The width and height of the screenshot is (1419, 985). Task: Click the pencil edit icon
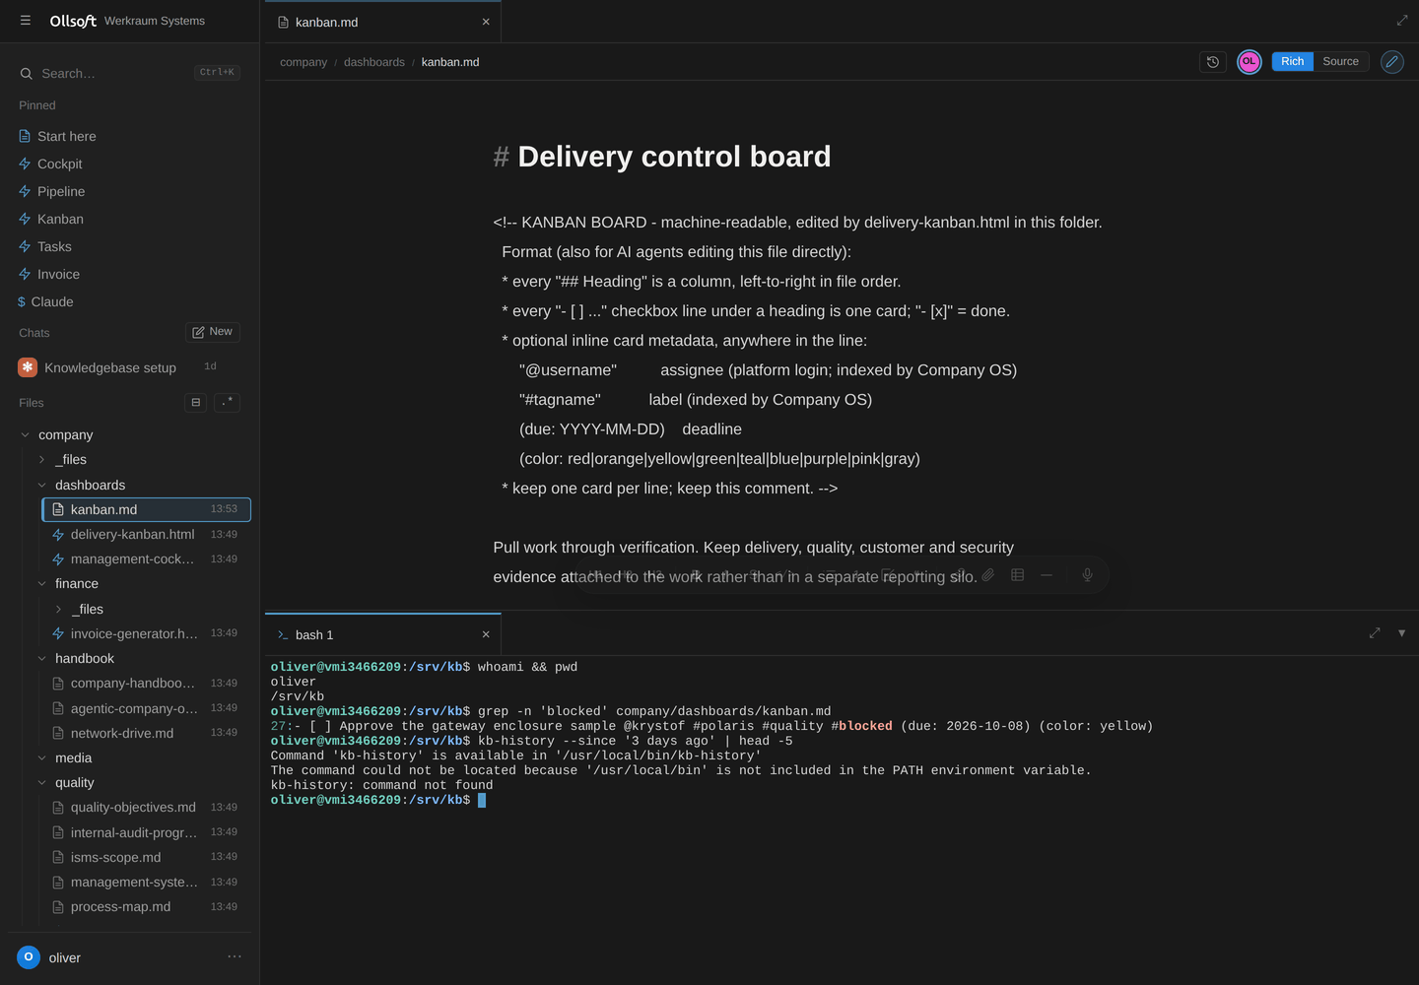pyautogui.click(x=1392, y=61)
